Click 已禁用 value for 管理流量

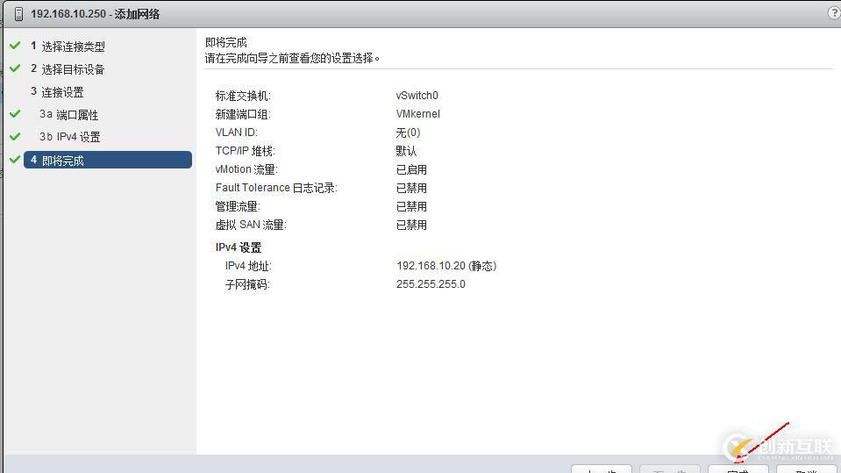coord(411,206)
